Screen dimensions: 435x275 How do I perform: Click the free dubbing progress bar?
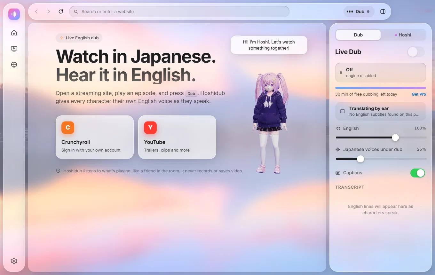381,88
